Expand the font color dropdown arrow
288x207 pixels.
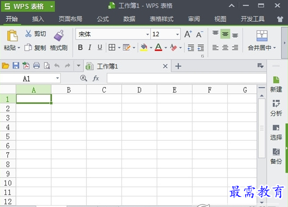click(x=165, y=48)
